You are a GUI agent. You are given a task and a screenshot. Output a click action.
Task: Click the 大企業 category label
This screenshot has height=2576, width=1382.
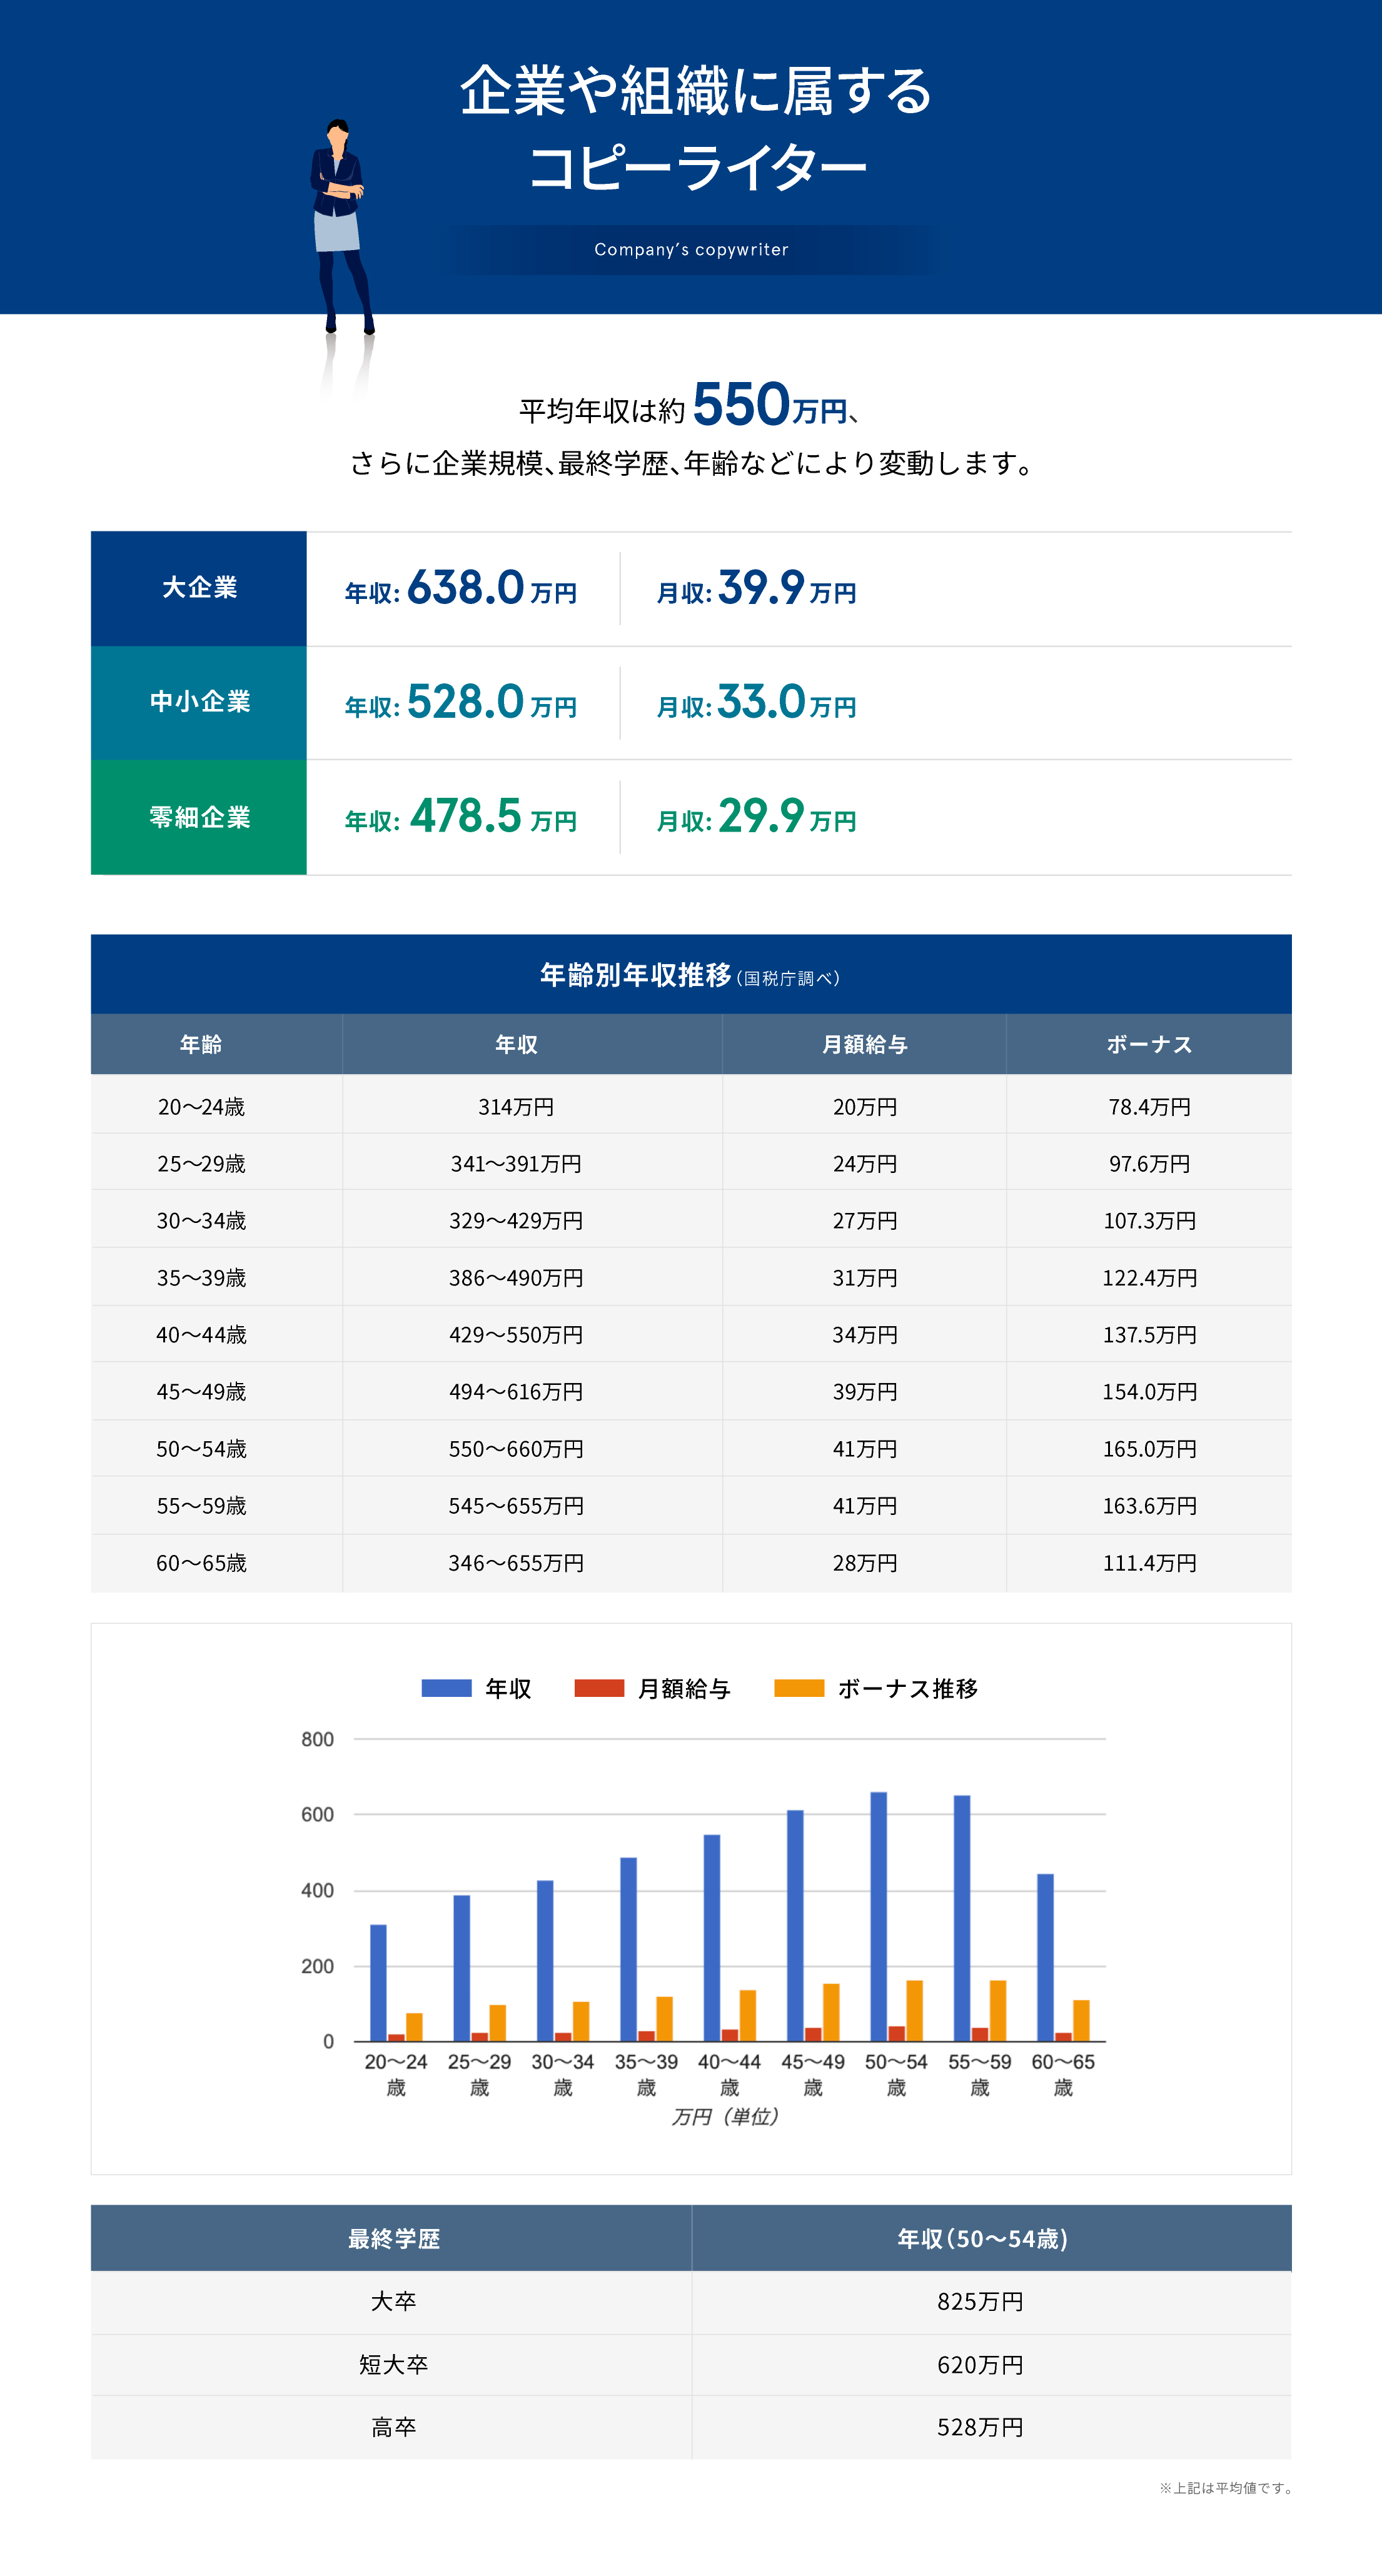tap(199, 588)
